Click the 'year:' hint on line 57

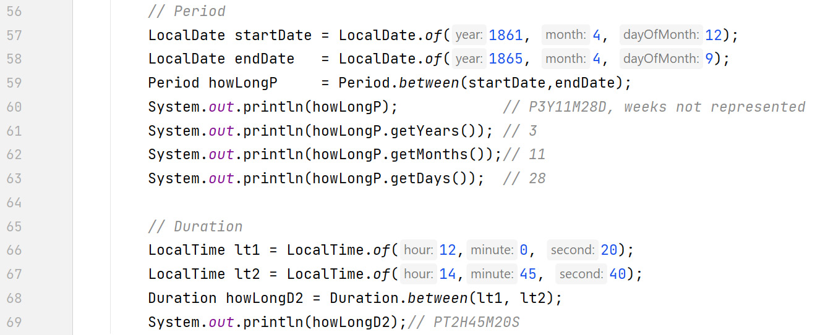[469, 35]
